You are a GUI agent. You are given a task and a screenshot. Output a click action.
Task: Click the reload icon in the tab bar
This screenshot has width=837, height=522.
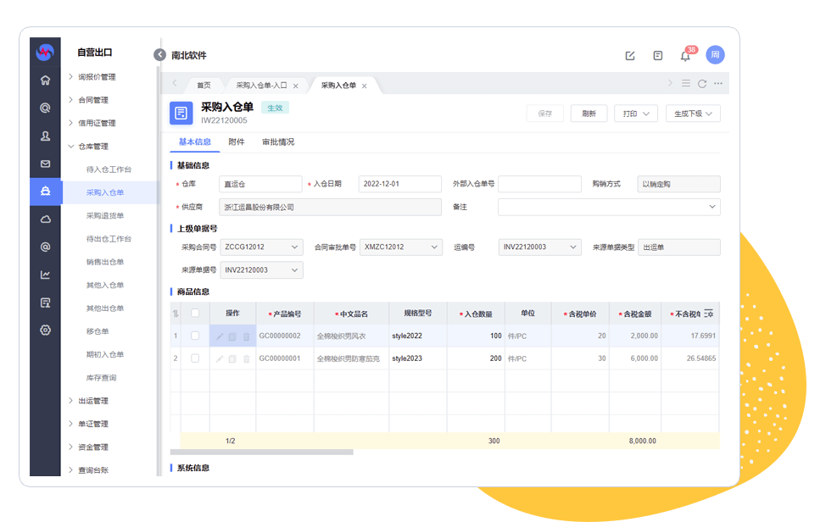[x=701, y=84]
